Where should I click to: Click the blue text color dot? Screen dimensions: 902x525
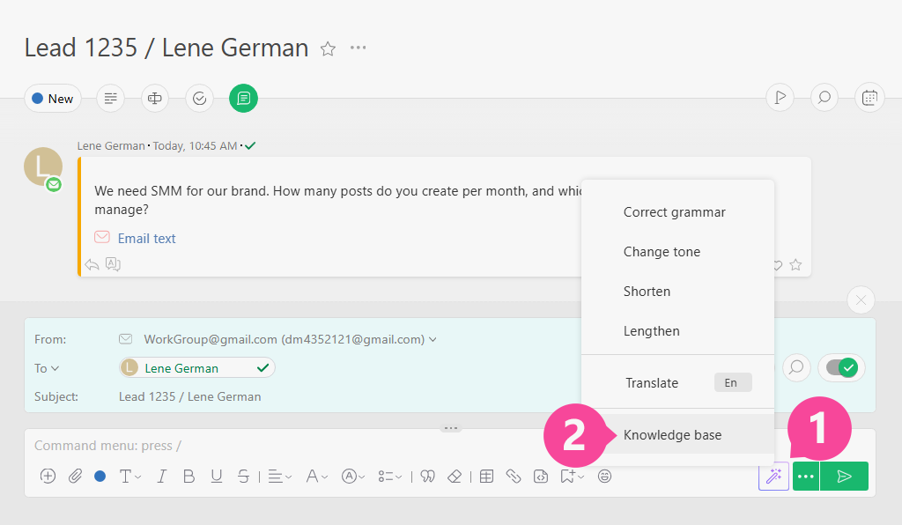[x=100, y=477]
